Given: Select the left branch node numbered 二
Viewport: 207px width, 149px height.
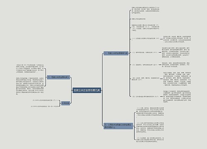Looking at the screenshot, I should [x=58, y=77].
